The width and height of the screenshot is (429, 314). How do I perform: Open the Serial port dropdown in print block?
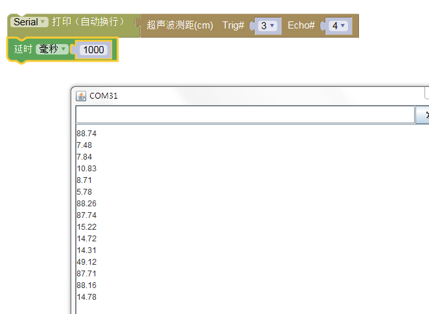(x=29, y=22)
